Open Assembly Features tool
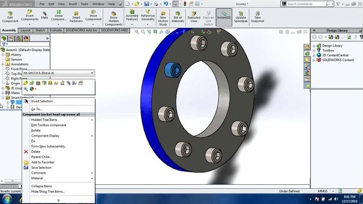363x204 pixels. (132, 16)
